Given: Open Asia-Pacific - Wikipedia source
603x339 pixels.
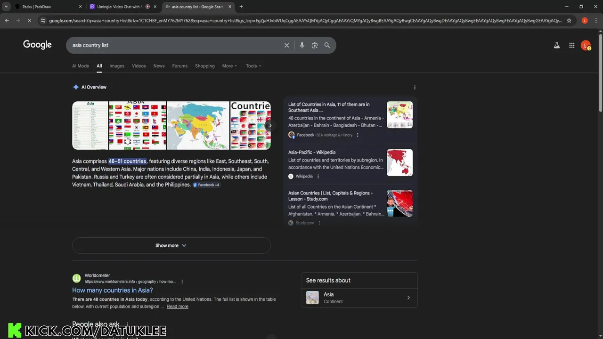Looking at the screenshot, I should tap(312, 153).
